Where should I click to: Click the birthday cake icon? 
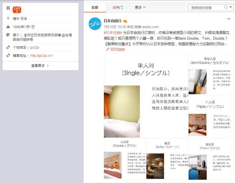[8, 27]
